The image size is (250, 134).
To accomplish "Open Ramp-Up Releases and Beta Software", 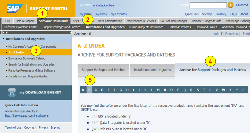I will tap(31, 70).
